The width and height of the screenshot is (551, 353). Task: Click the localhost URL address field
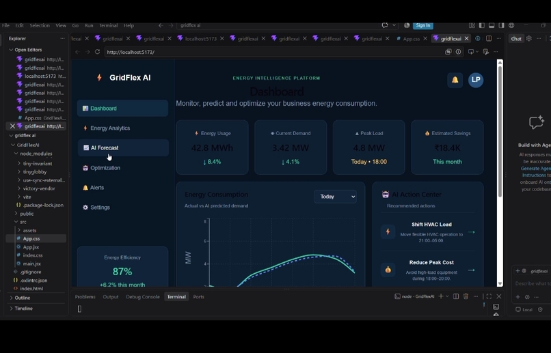(274, 52)
